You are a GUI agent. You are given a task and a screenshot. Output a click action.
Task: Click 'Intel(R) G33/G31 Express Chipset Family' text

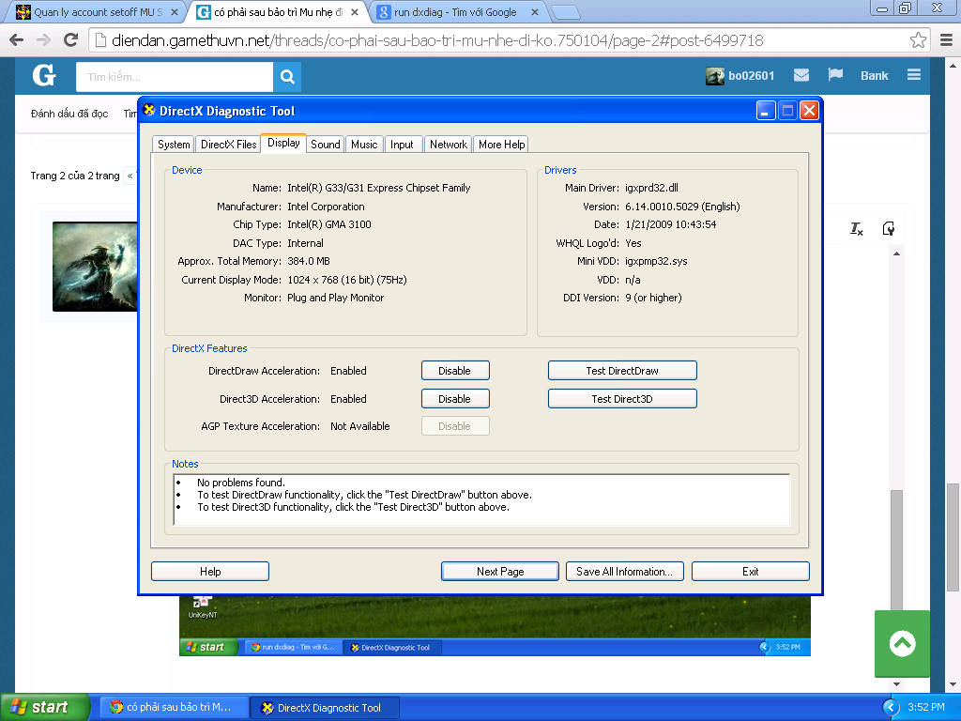pos(379,188)
